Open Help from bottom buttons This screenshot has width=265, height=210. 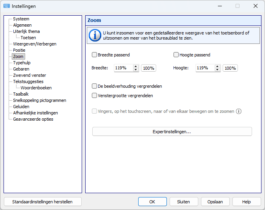click(x=247, y=202)
